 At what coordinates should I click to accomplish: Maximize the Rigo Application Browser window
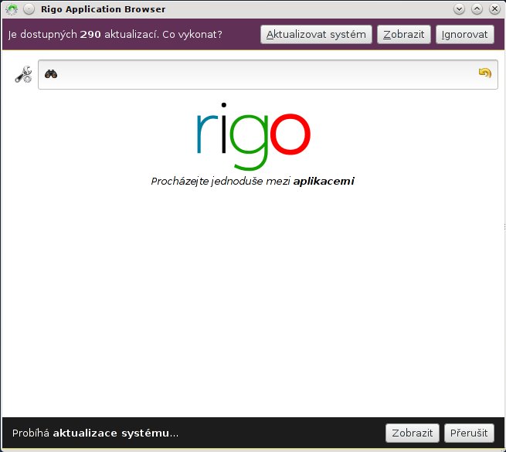pyautogui.click(x=477, y=9)
